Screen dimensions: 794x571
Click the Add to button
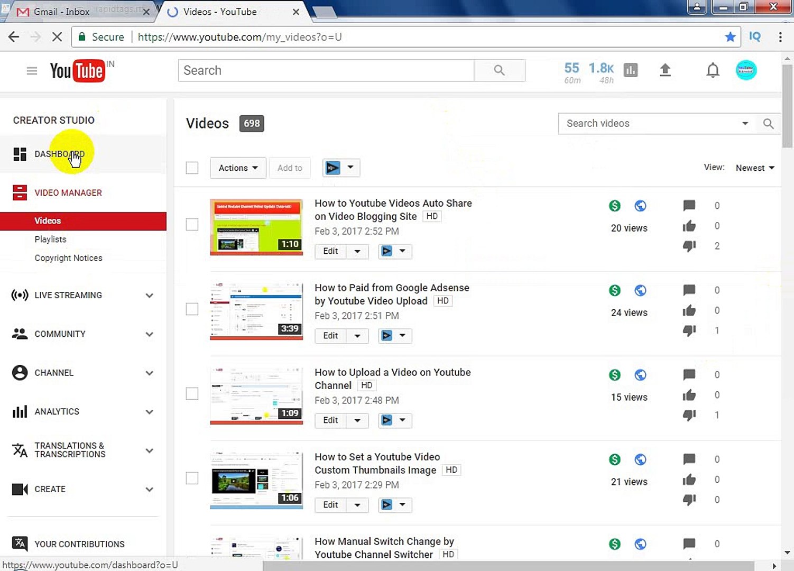[290, 168]
